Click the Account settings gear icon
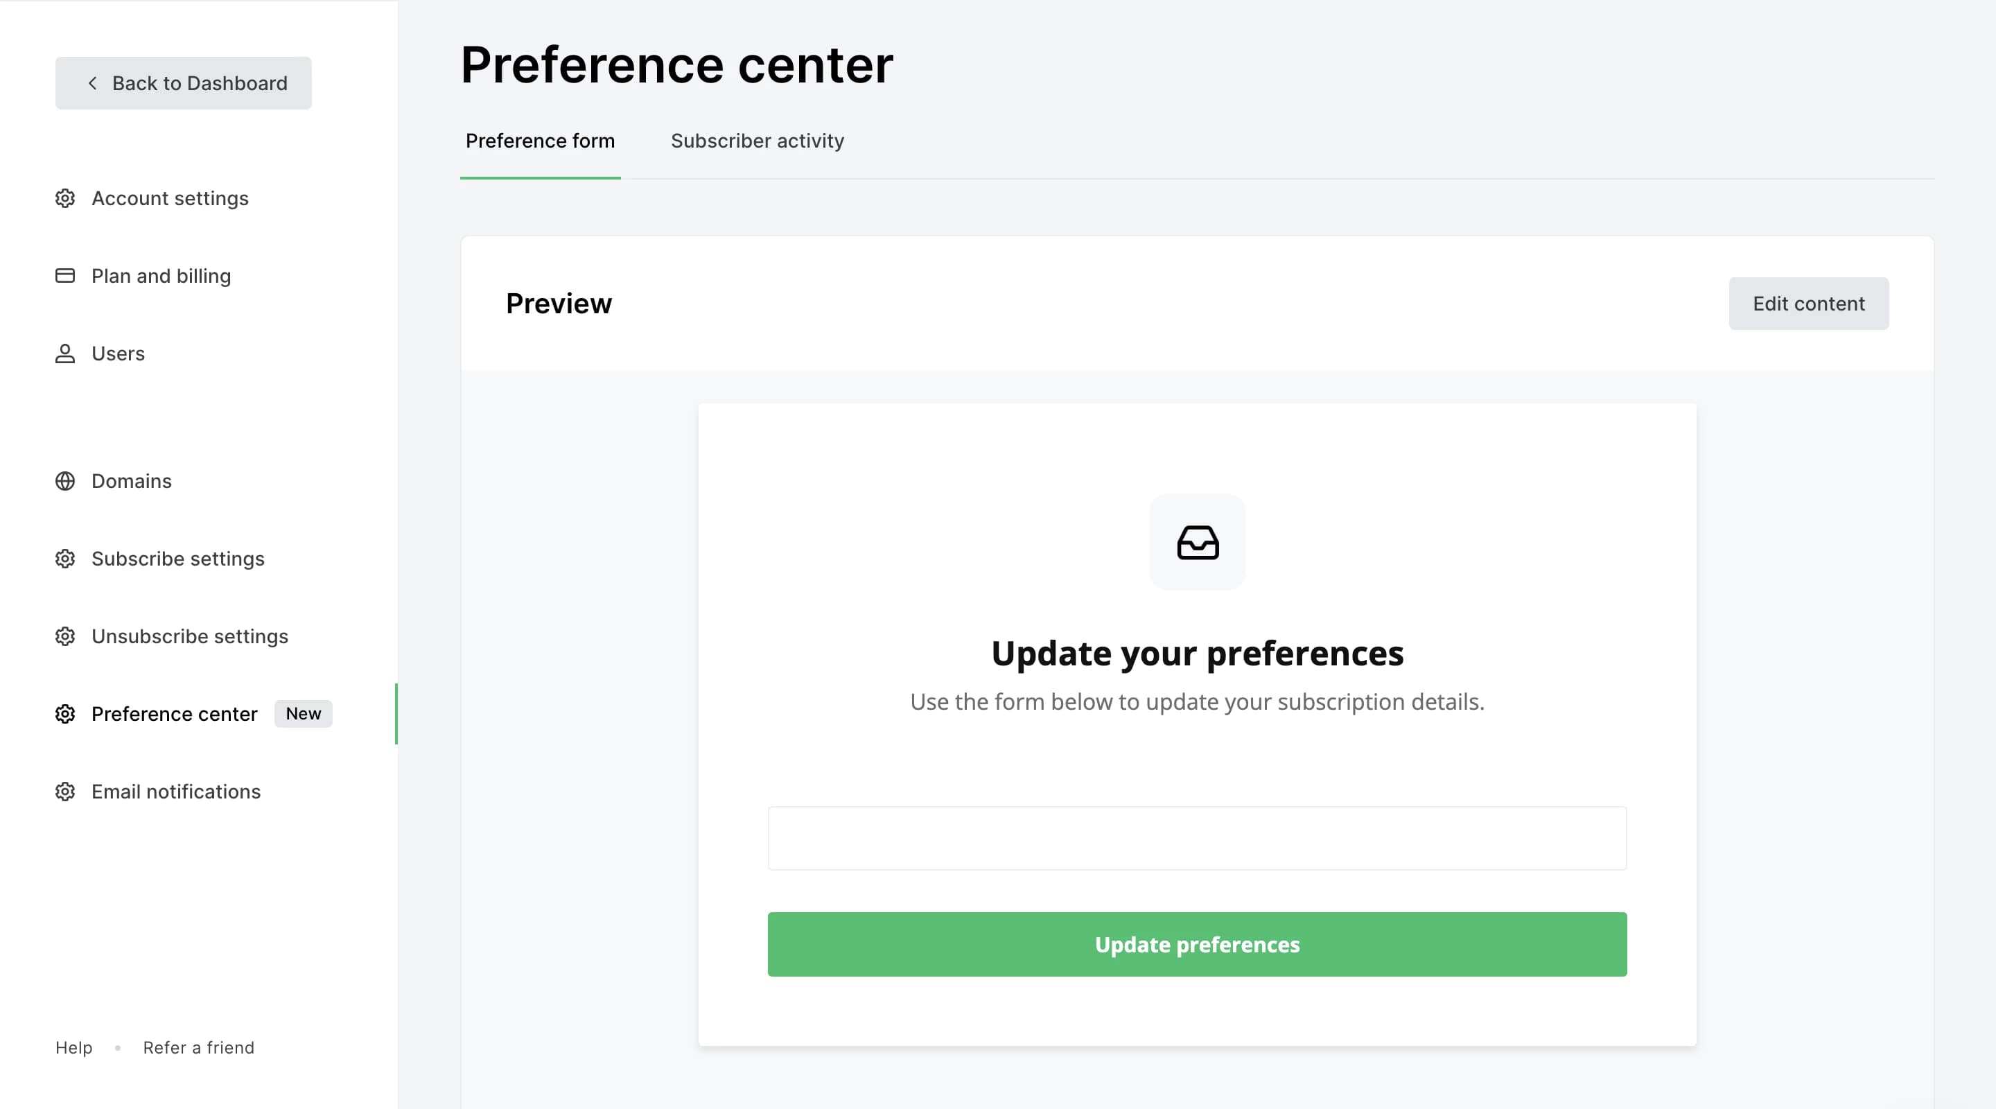 65,198
